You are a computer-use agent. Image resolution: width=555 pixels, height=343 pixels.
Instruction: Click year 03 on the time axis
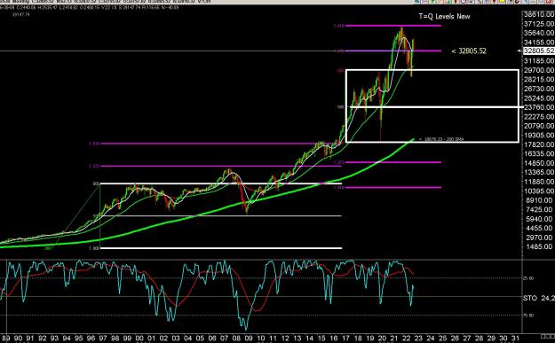[x=176, y=338]
